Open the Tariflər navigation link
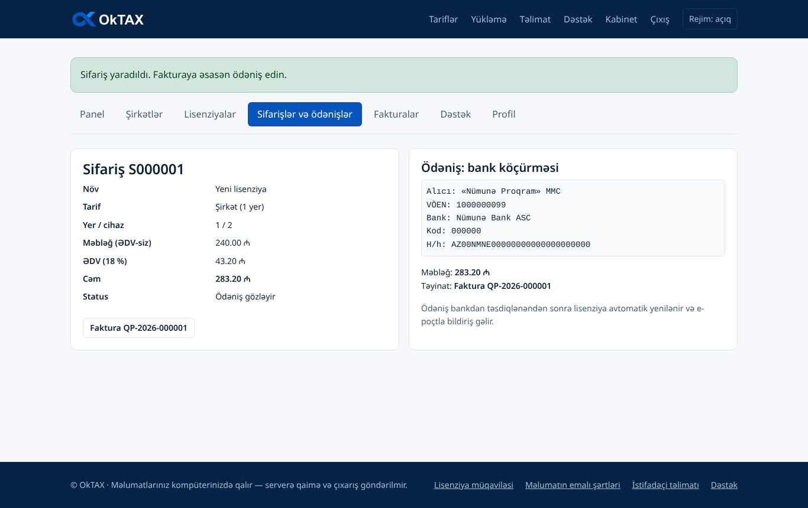 tap(444, 19)
